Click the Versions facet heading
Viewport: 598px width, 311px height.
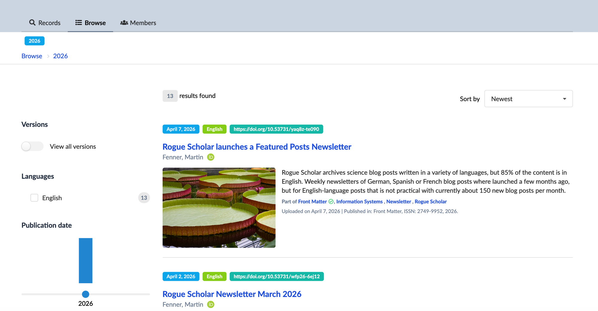(x=35, y=125)
